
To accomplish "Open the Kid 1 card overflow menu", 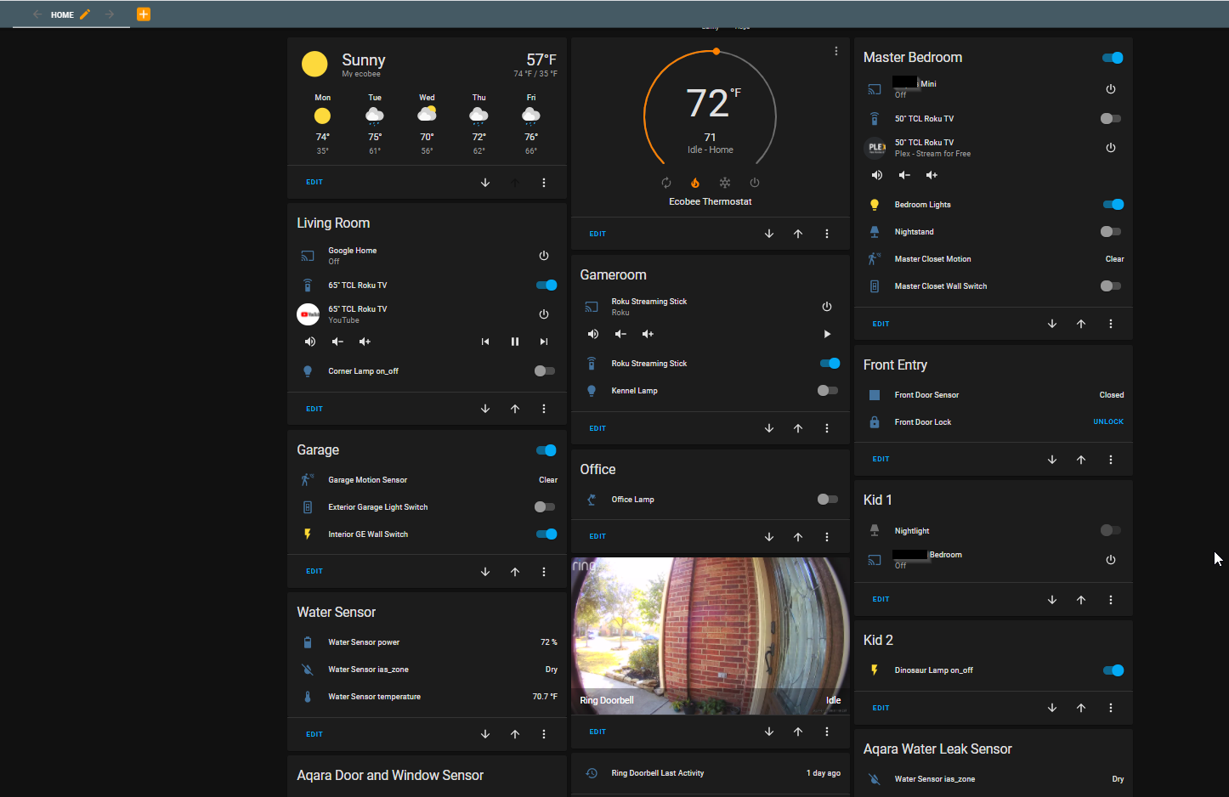I will tap(1110, 598).
